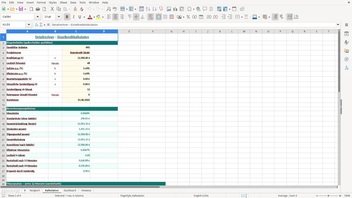
Task: Toggle Align Left
Action: (x=109, y=17)
